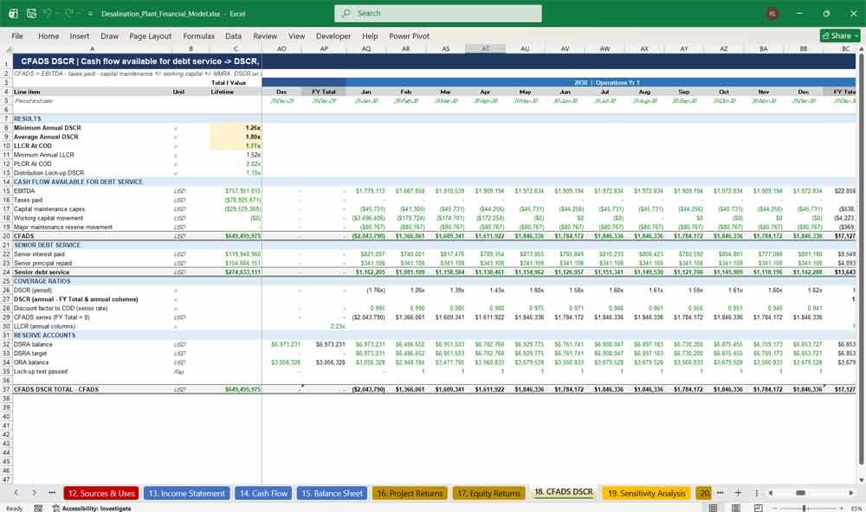The image size is (866, 512).
Task: Switch to 12. Sources & Uses sheet
Action: [x=101, y=493]
